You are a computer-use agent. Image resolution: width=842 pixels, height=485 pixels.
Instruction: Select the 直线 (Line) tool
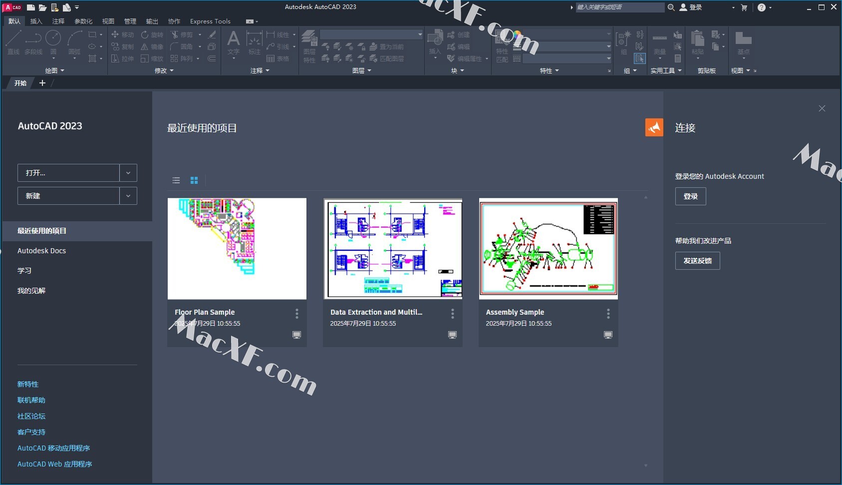(13, 42)
